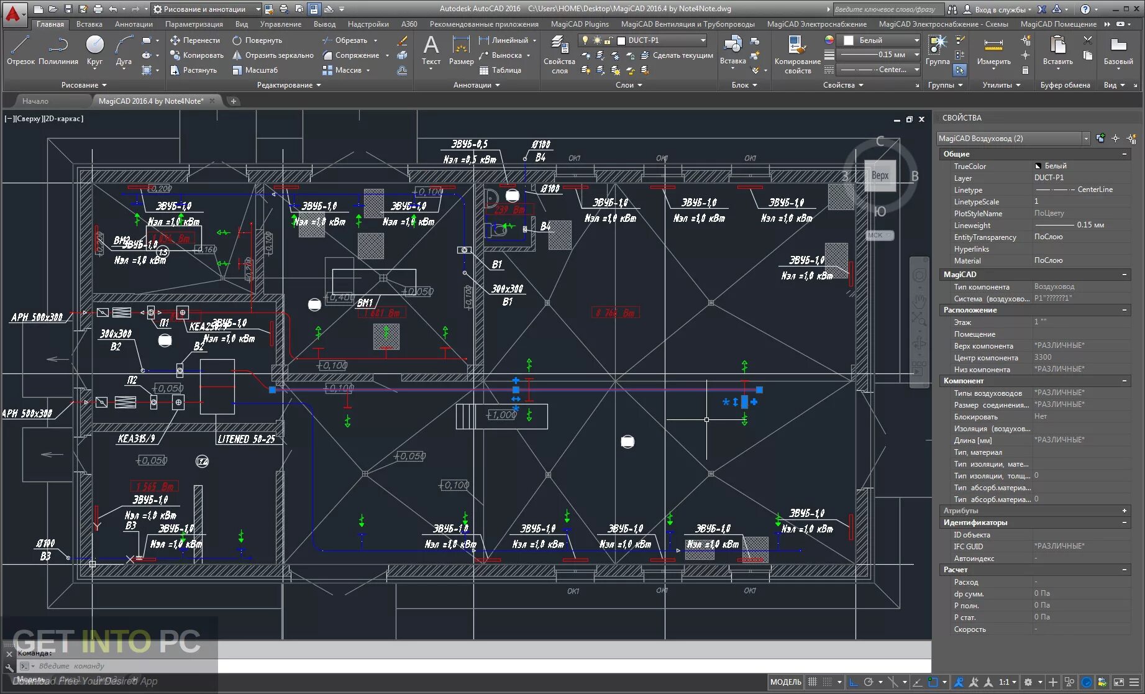The height and width of the screenshot is (694, 1145).
Task: Switch to the Начало document tab
Action: click(35, 101)
